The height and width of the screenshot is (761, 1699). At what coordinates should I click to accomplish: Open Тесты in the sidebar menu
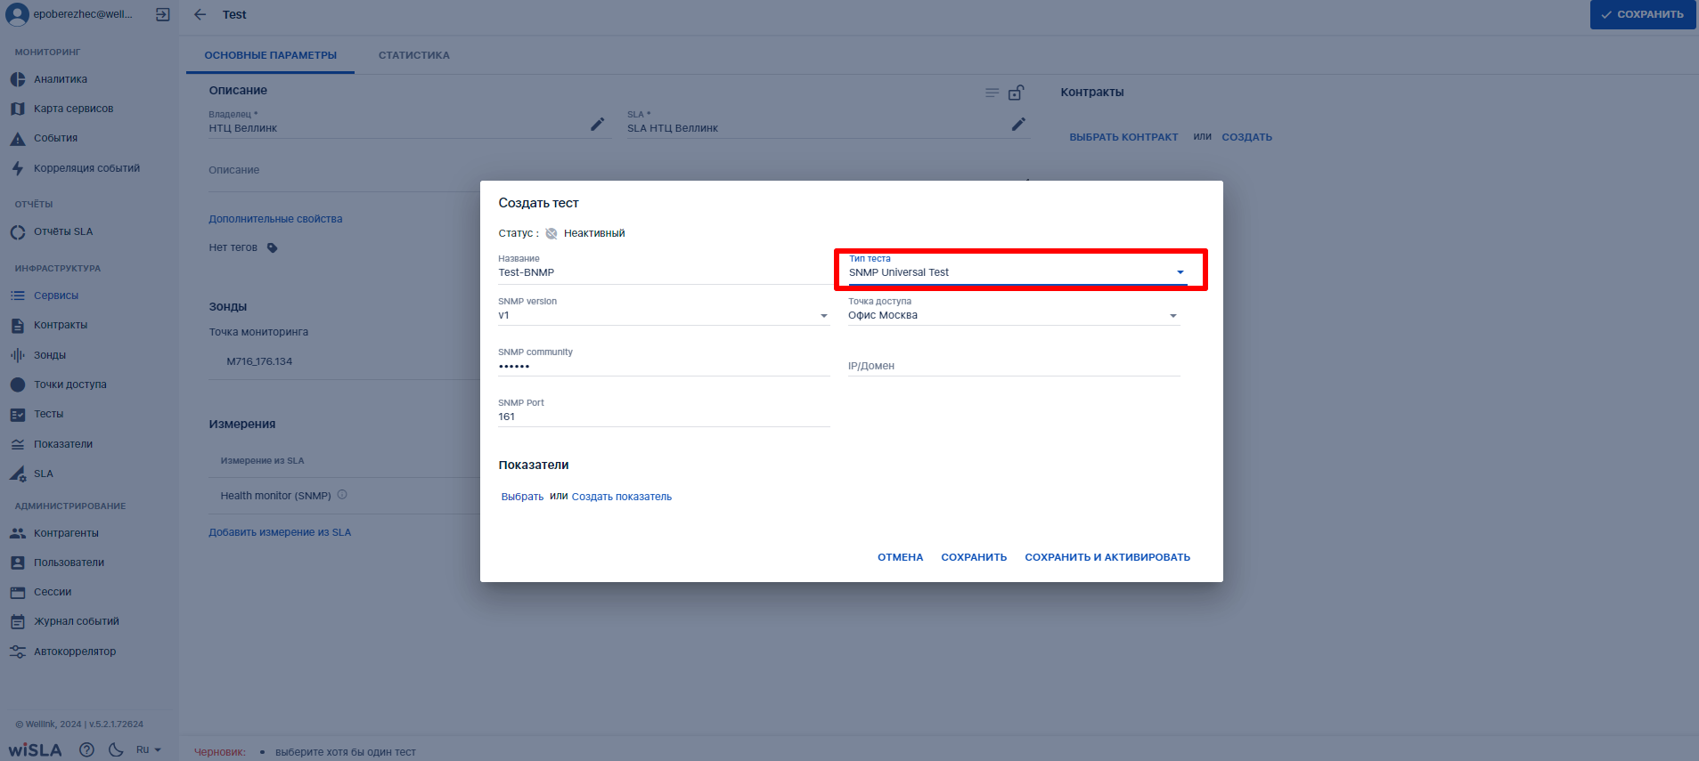tap(48, 414)
